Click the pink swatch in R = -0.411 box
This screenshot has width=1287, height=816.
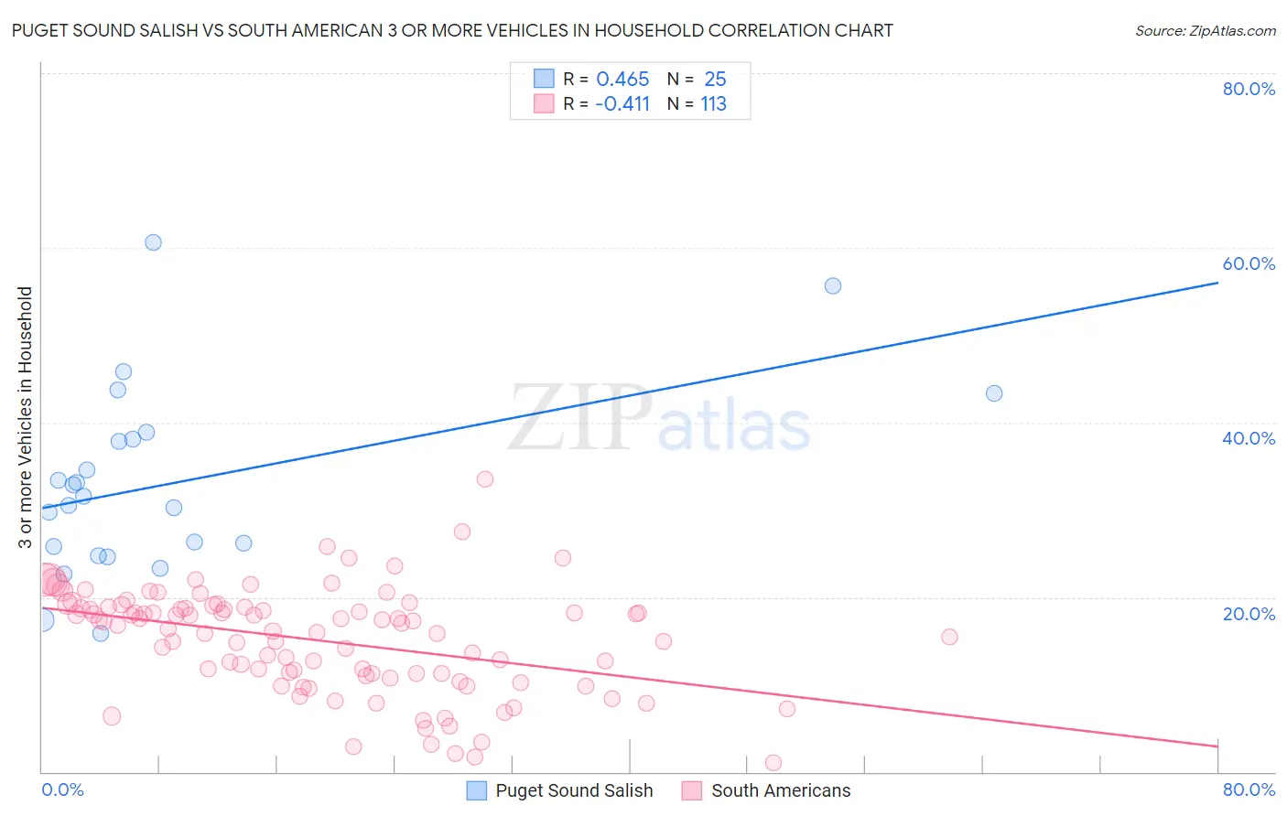coord(544,103)
